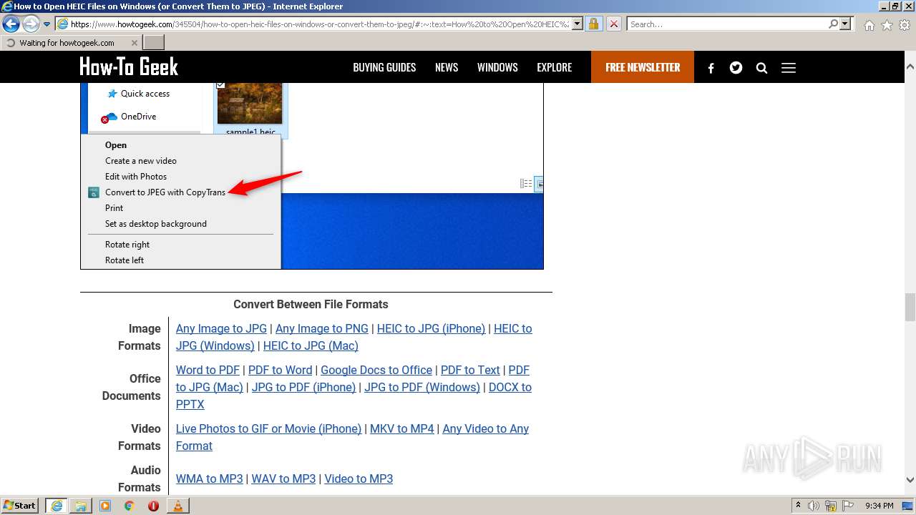This screenshot has height=515, width=916.
Task: Open recent pages dropdown beside the forward arrow
Action: pos(47,24)
